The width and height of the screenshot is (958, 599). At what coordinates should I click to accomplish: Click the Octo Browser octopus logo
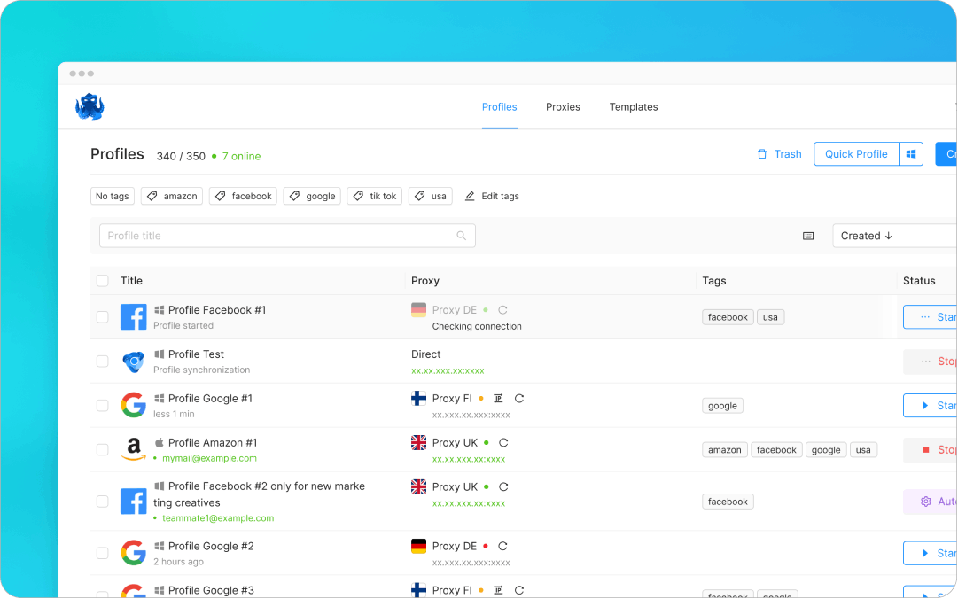90,105
